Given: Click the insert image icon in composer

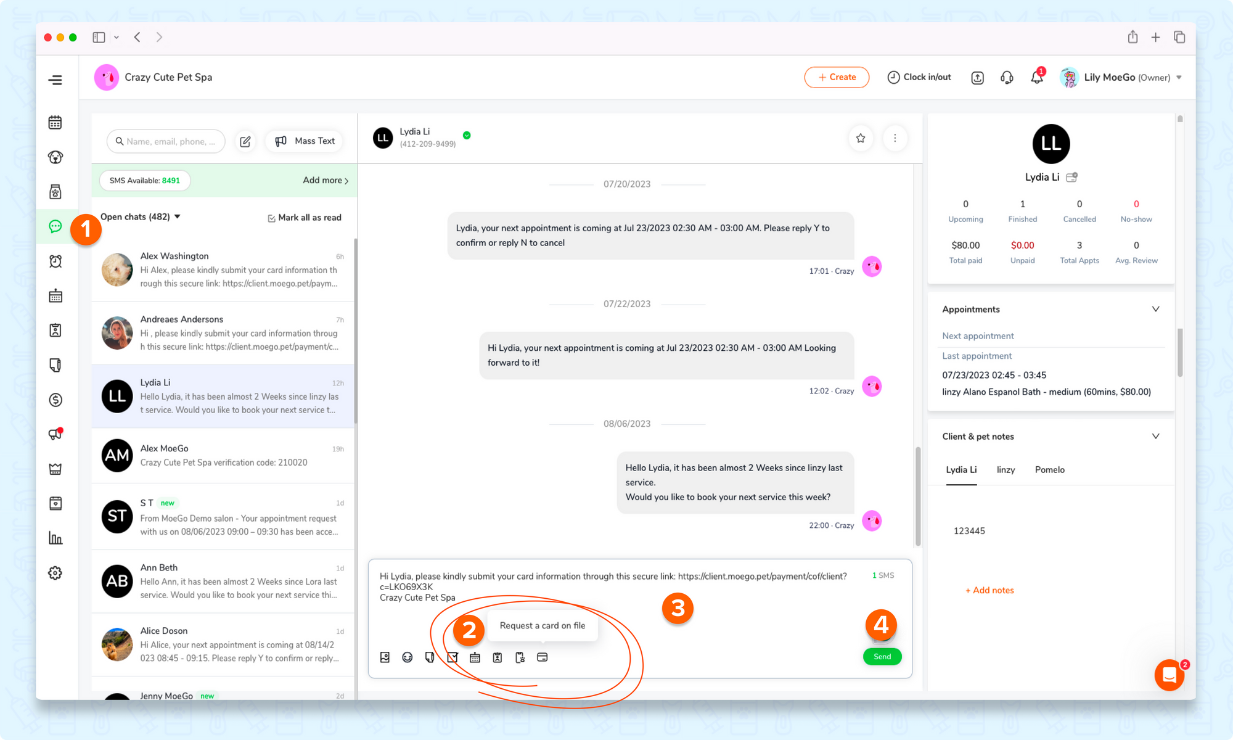Looking at the screenshot, I should pyautogui.click(x=385, y=657).
